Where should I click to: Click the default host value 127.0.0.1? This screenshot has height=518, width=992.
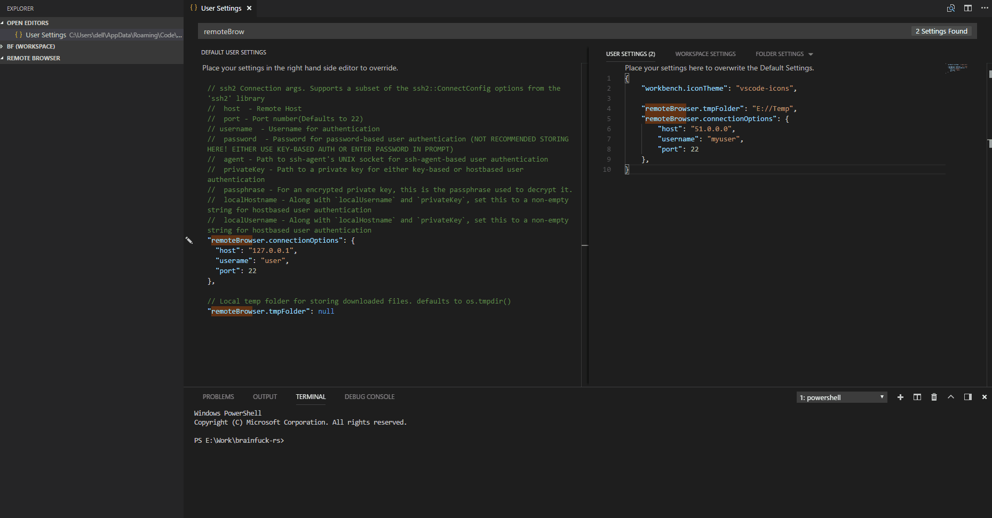[271, 250]
